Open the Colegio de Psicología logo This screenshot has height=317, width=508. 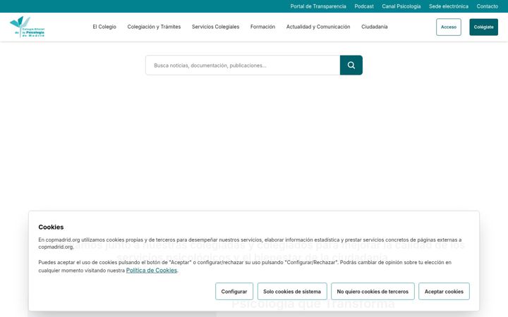pos(28,27)
